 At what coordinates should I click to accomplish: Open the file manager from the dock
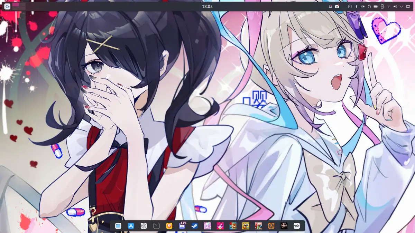point(118,226)
